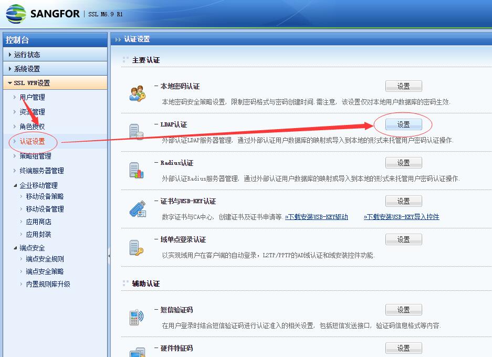The height and width of the screenshot is (357, 492).
Task: Click 设置 button for 本地密码认证
Action: coord(403,86)
